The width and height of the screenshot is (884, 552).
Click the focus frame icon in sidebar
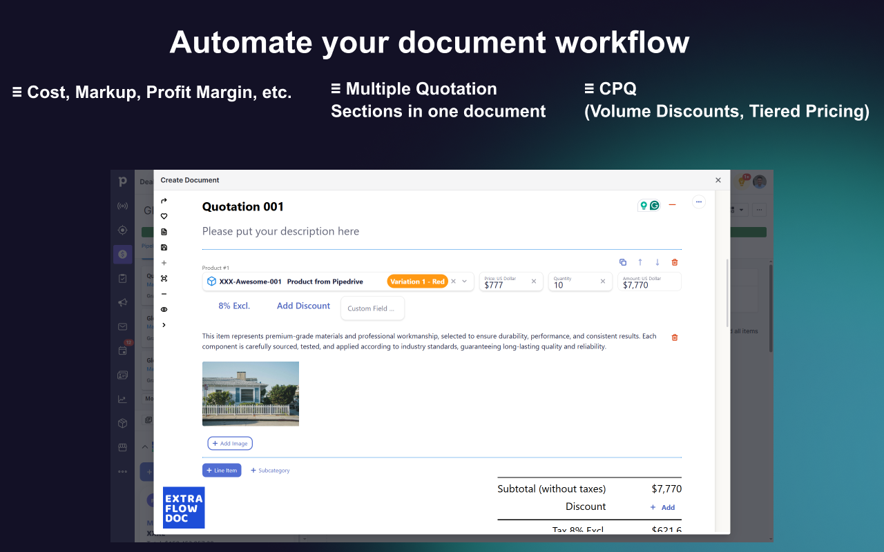(164, 278)
